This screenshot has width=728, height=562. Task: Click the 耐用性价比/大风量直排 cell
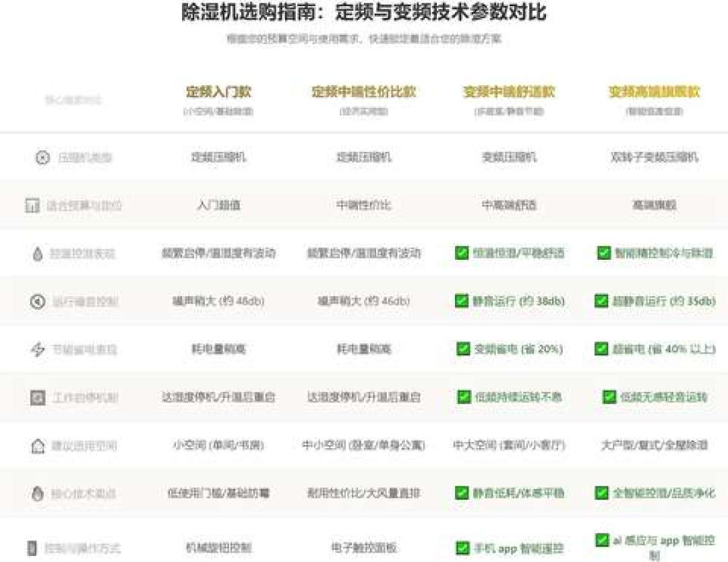pos(363,493)
